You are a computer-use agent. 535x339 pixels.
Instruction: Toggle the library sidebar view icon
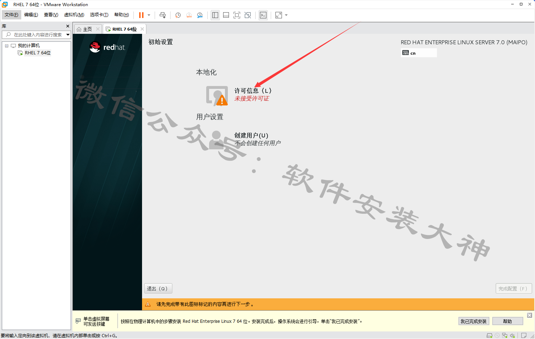coord(215,15)
